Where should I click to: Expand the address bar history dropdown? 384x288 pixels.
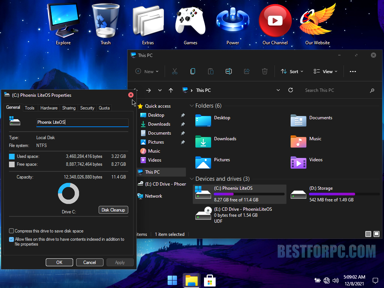coord(278,90)
